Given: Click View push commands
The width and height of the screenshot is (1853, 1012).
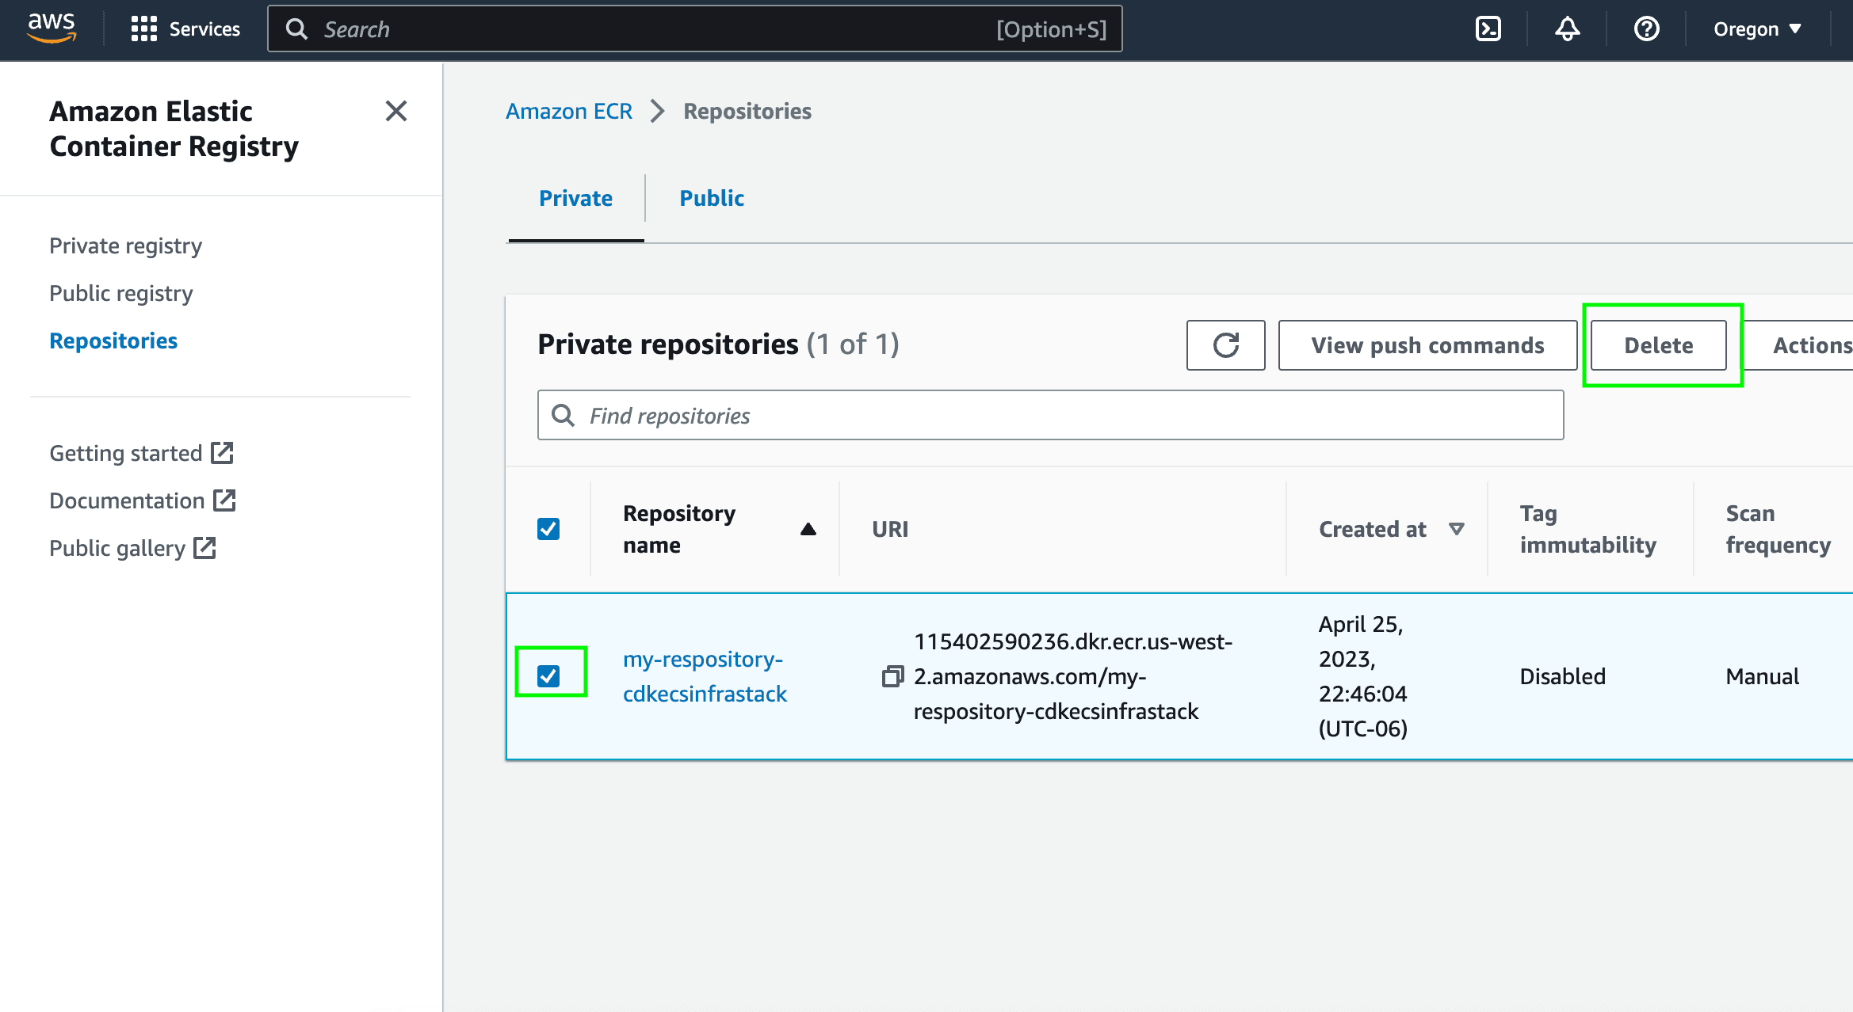Looking at the screenshot, I should pos(1427,345).
